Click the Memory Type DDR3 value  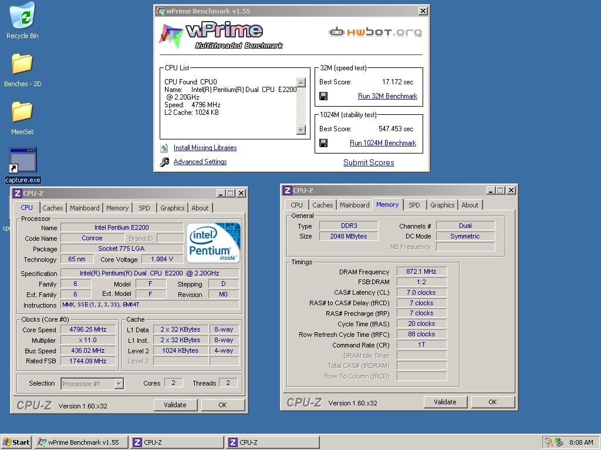349,226
